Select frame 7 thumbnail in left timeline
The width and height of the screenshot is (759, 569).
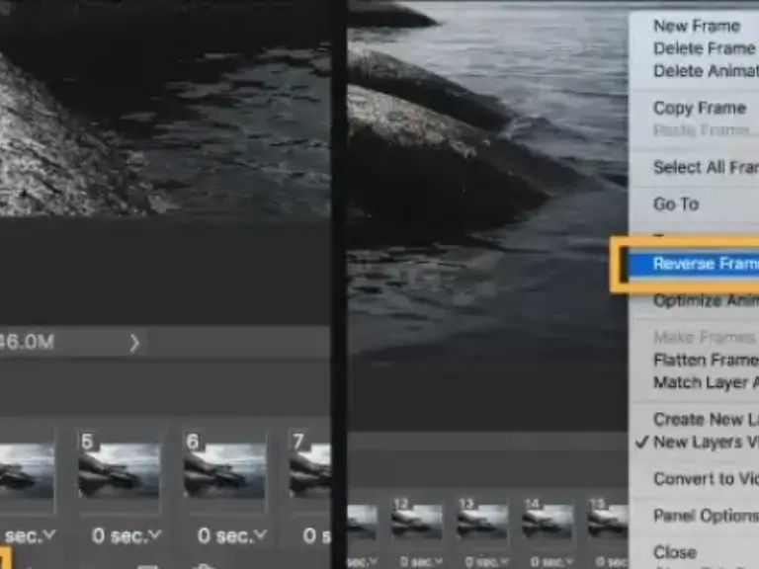pos(310,470)
